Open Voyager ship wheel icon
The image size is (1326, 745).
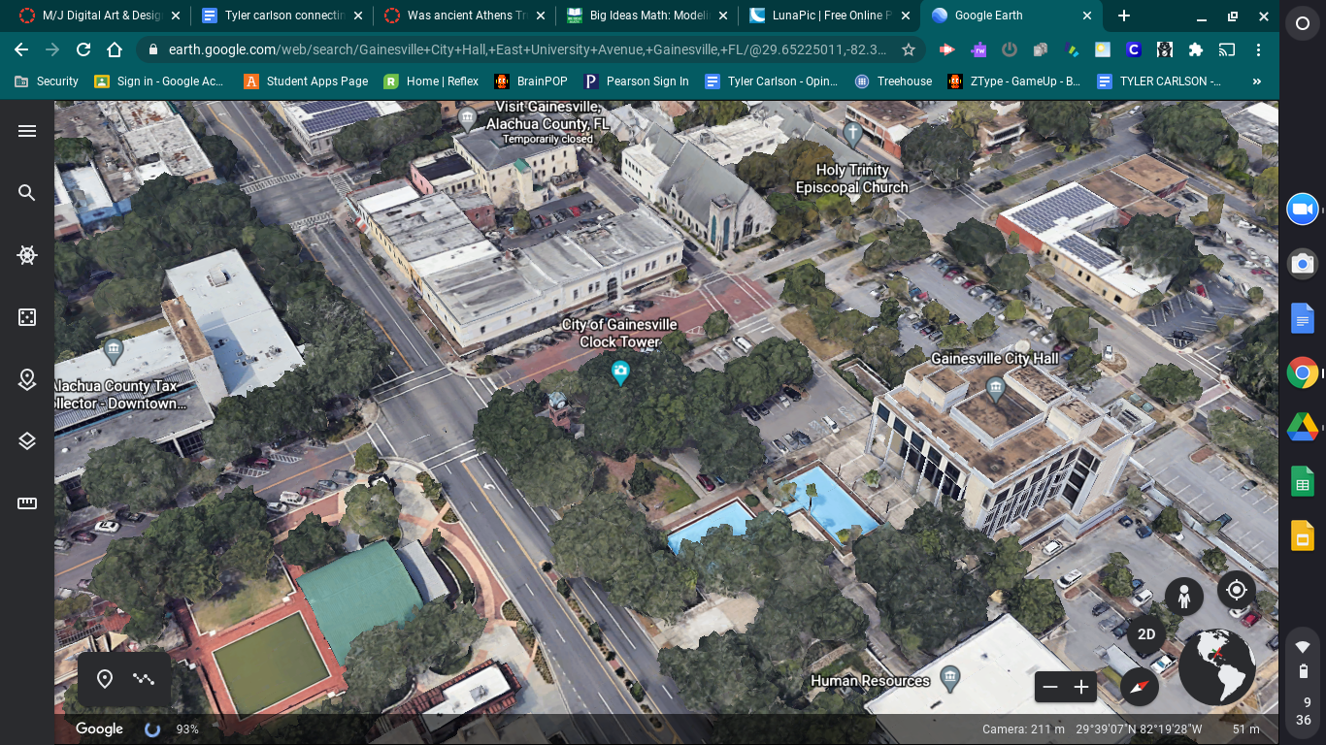point(27,255)
